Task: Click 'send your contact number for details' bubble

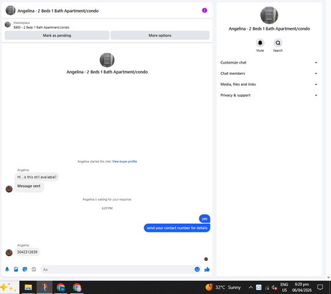Action: pyautogui.click(x=177, y=228)
